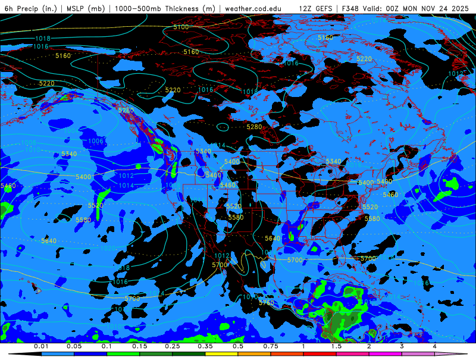Click the 0.75 legend value
This screenshot has height=357, width=476.
tap(271, 346)
